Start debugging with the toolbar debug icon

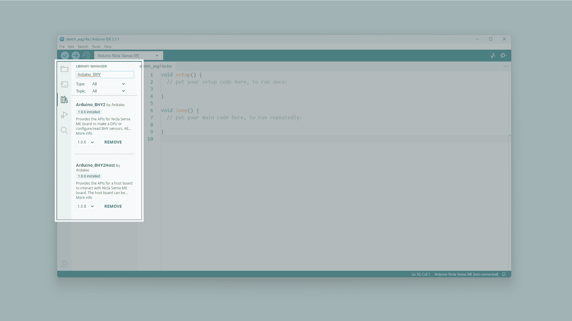click(86, 56)
